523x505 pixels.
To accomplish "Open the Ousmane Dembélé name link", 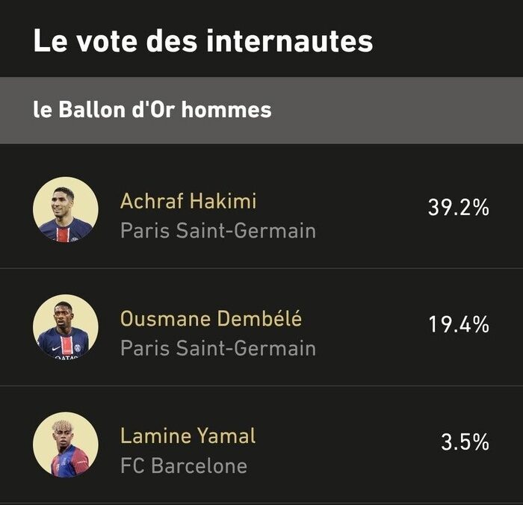I will 211,319.
